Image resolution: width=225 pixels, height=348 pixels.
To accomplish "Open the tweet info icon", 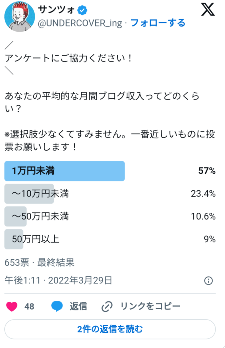I will 208,281.
